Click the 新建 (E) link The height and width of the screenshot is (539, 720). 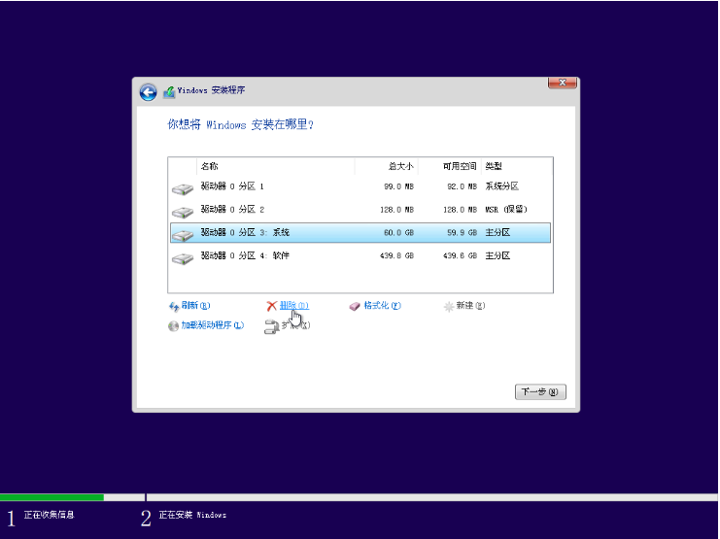(470, 305)
